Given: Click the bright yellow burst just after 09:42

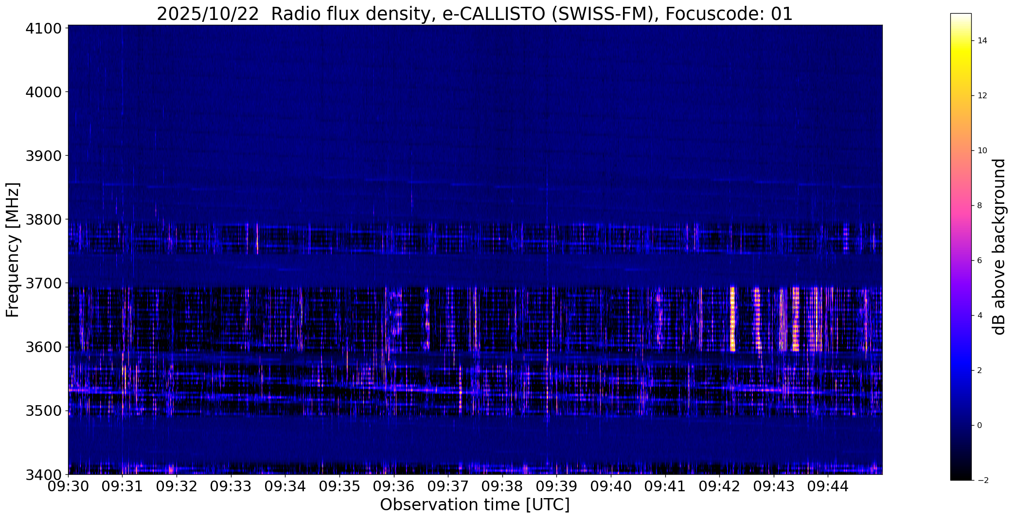Looking at the screenshot, I should [732, 319].
